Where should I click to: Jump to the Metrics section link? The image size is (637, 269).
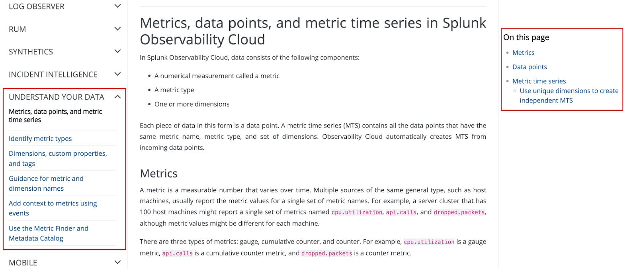click(x=523, y=52)
